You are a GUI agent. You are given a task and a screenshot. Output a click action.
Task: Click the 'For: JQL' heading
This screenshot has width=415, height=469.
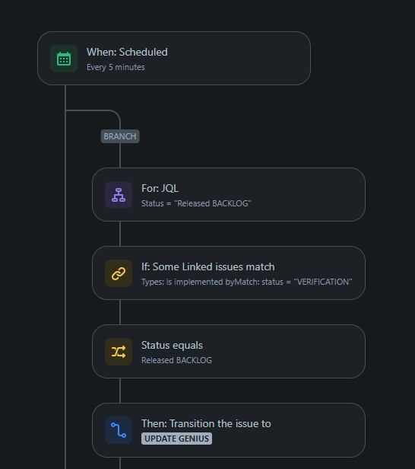click(160, 189)
